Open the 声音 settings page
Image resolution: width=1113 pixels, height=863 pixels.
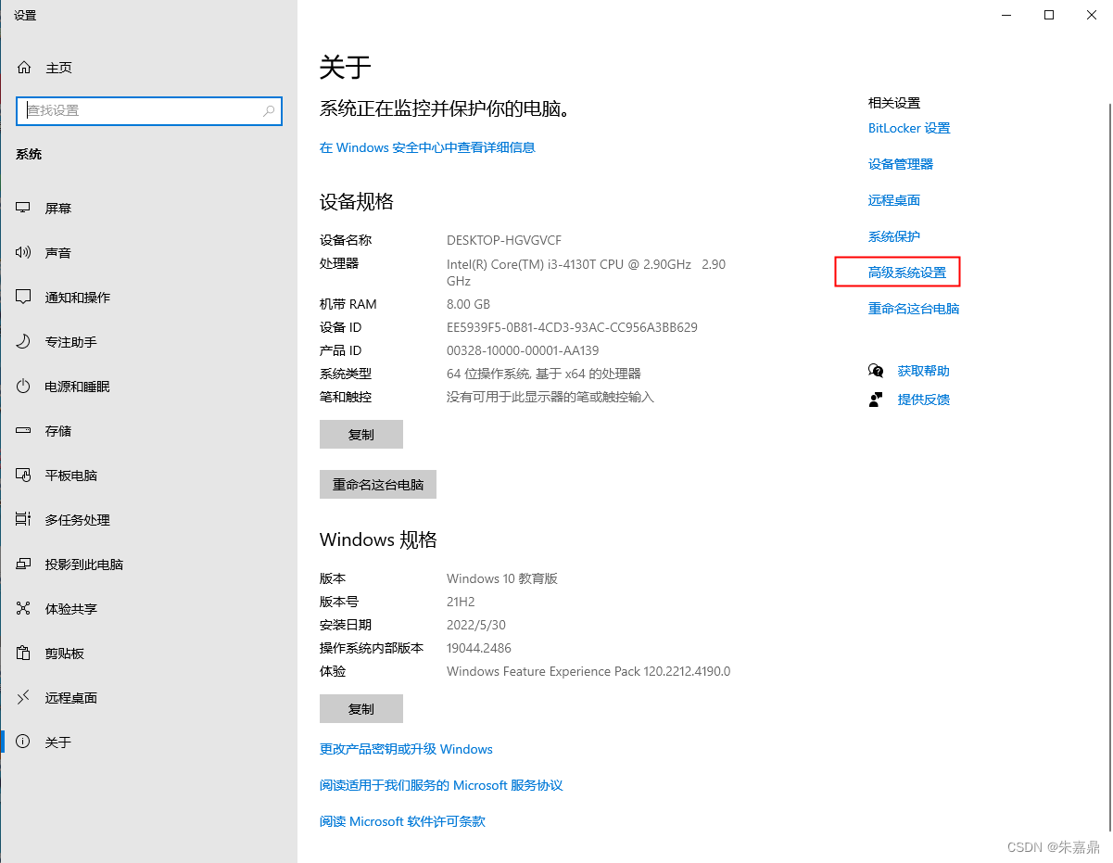coord(148,253)
